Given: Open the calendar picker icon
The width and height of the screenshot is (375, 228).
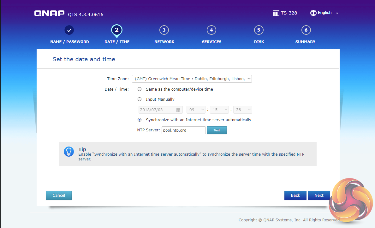Looking at the screenshot, I should pos(178,110).
